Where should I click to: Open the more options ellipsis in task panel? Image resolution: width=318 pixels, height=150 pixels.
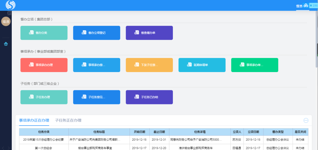click(306, 120)
